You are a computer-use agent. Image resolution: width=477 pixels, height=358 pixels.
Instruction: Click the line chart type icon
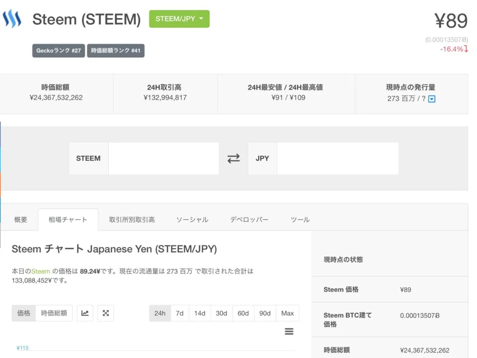[85, 313]
